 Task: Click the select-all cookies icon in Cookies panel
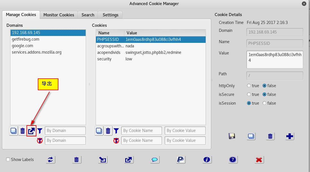(99, 131)
